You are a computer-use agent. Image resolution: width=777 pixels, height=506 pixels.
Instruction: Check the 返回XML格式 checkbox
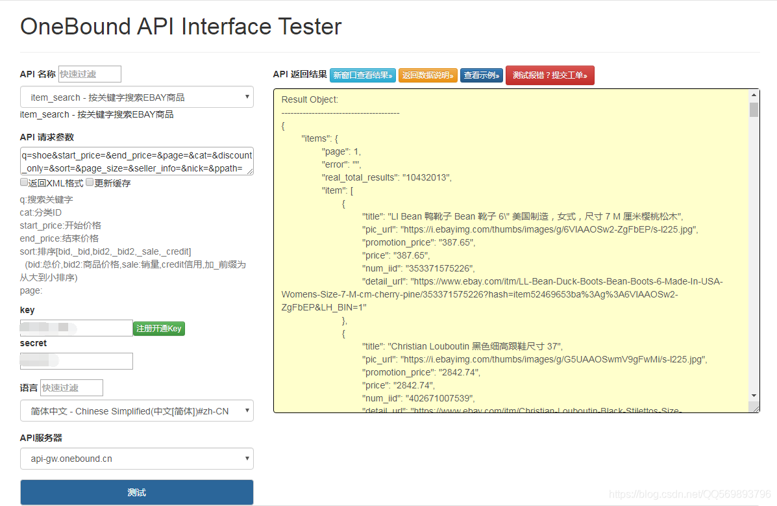[x=24, y=182]
